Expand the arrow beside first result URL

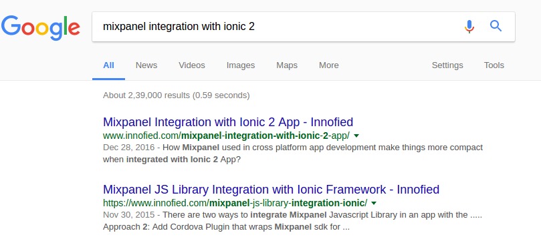356,136
